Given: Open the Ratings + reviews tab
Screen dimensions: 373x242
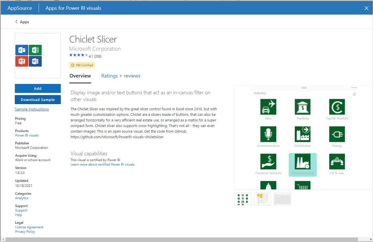Looking at the screenshot, I should pyautogui.click(x=121, y=76).
